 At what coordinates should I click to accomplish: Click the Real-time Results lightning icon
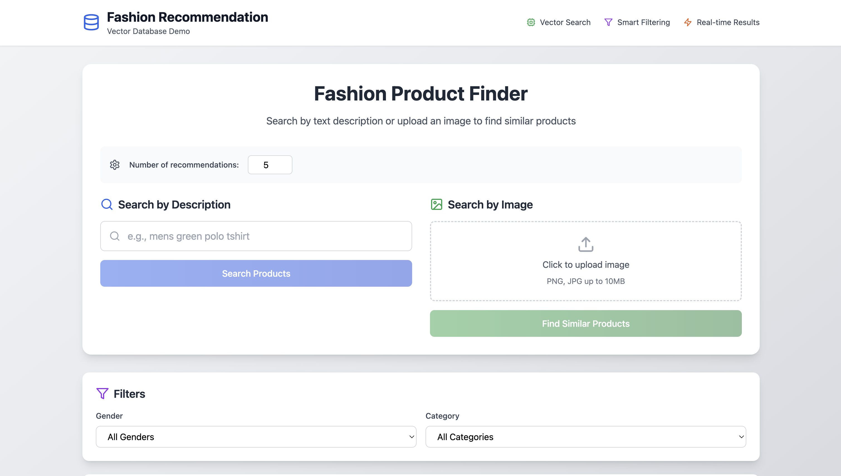pos(688,22)
